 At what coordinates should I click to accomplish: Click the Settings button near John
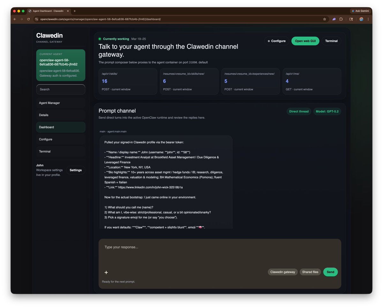click(76, 170)
